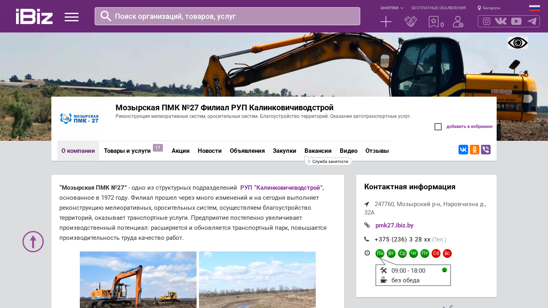Click the company title heading
Viewport: 548px width, 308px height.
tap(225, 107)
